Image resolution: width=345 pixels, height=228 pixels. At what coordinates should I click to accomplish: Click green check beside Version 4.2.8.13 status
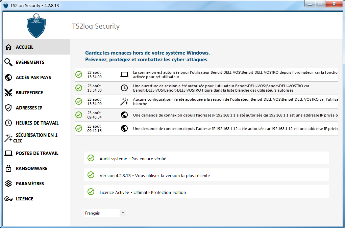[x=91, y=175]
